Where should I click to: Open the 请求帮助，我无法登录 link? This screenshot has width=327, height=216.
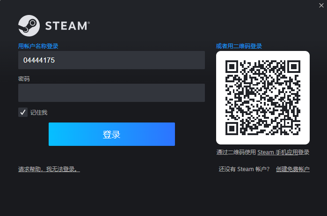(x=49, y=169)
